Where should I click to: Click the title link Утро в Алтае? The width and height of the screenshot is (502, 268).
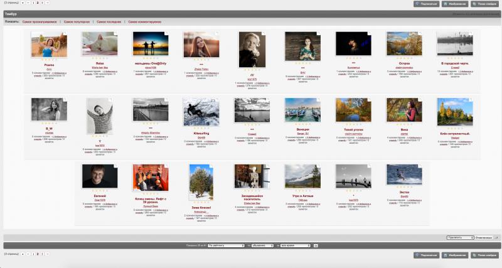pyautogui.click(x=302, y=196)
